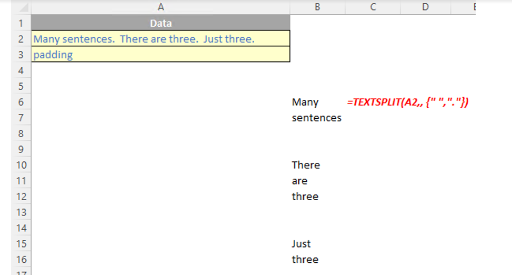
Task: Select row 1 header
Action: click(21, 23)
